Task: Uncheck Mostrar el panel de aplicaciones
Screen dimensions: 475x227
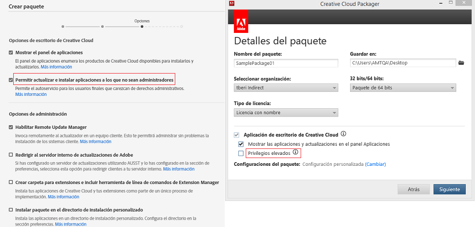Action: coord(11,53)
